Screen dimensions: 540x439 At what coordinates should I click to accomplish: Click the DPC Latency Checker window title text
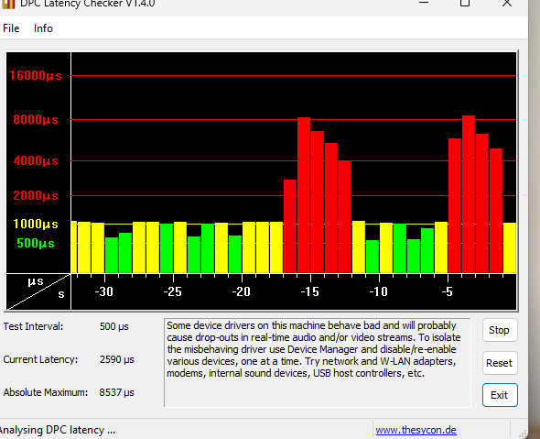[88, 4]
